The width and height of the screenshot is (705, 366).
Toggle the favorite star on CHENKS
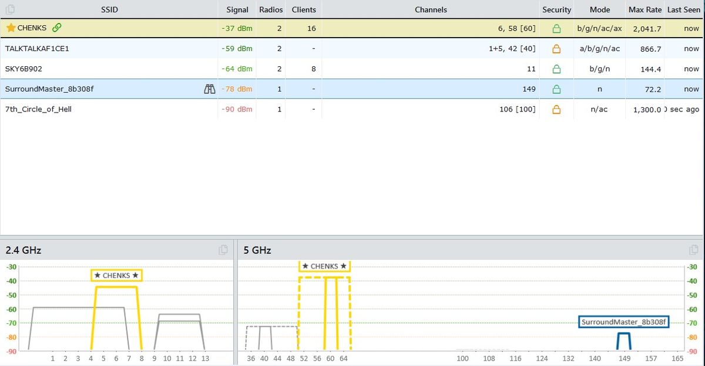10,28
